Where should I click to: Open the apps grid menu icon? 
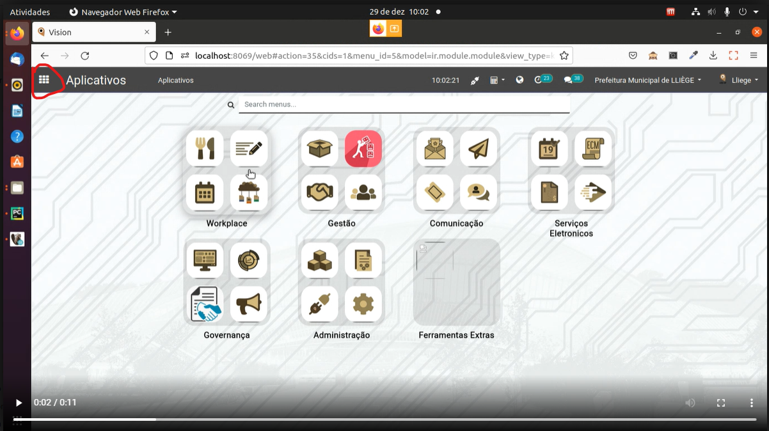click(x=44, y=80)
